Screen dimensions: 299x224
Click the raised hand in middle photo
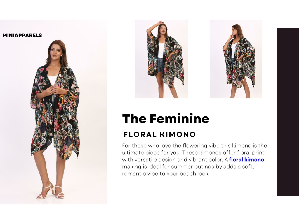pos(160,23)
